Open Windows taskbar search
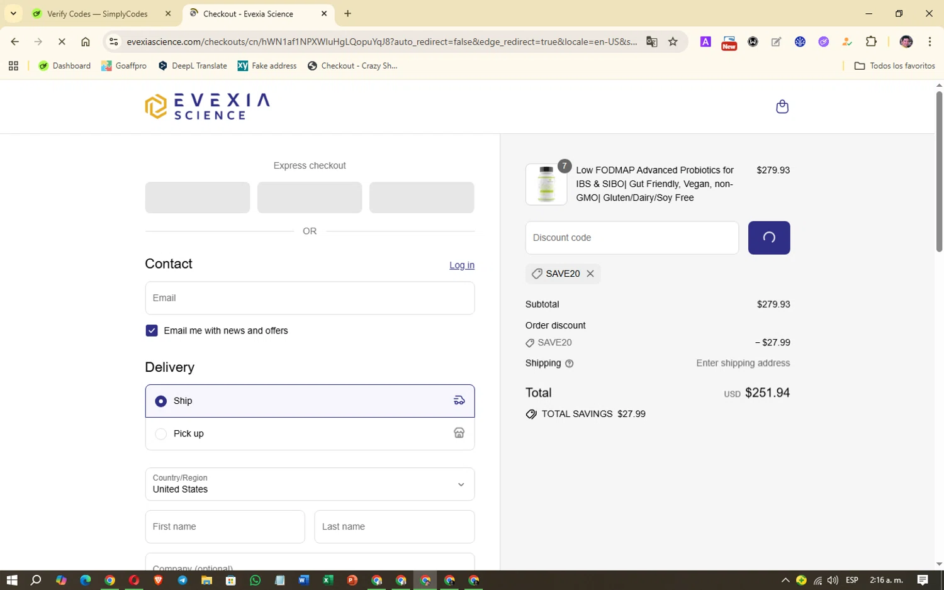 (x=36, y=580)
